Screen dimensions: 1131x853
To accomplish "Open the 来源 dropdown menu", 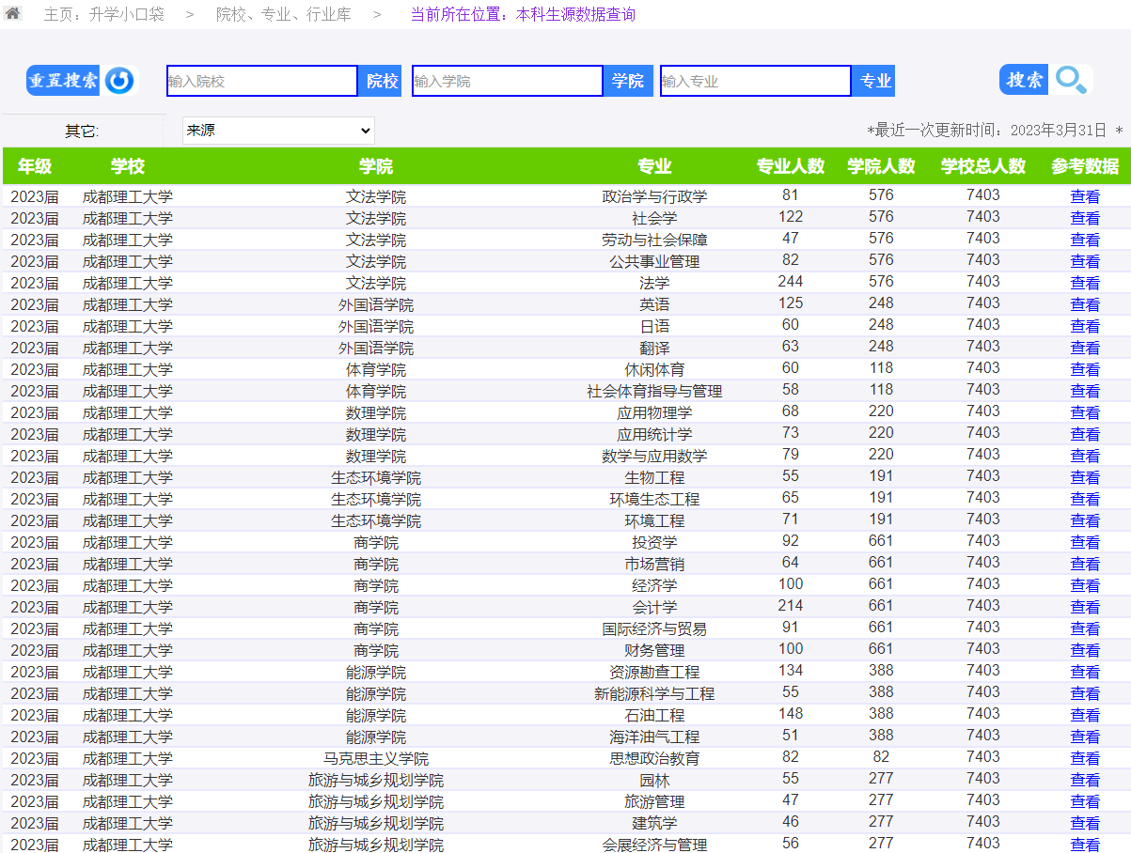I will [278, 131].
